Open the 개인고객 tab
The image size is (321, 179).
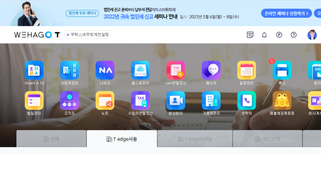coord(267,139)
